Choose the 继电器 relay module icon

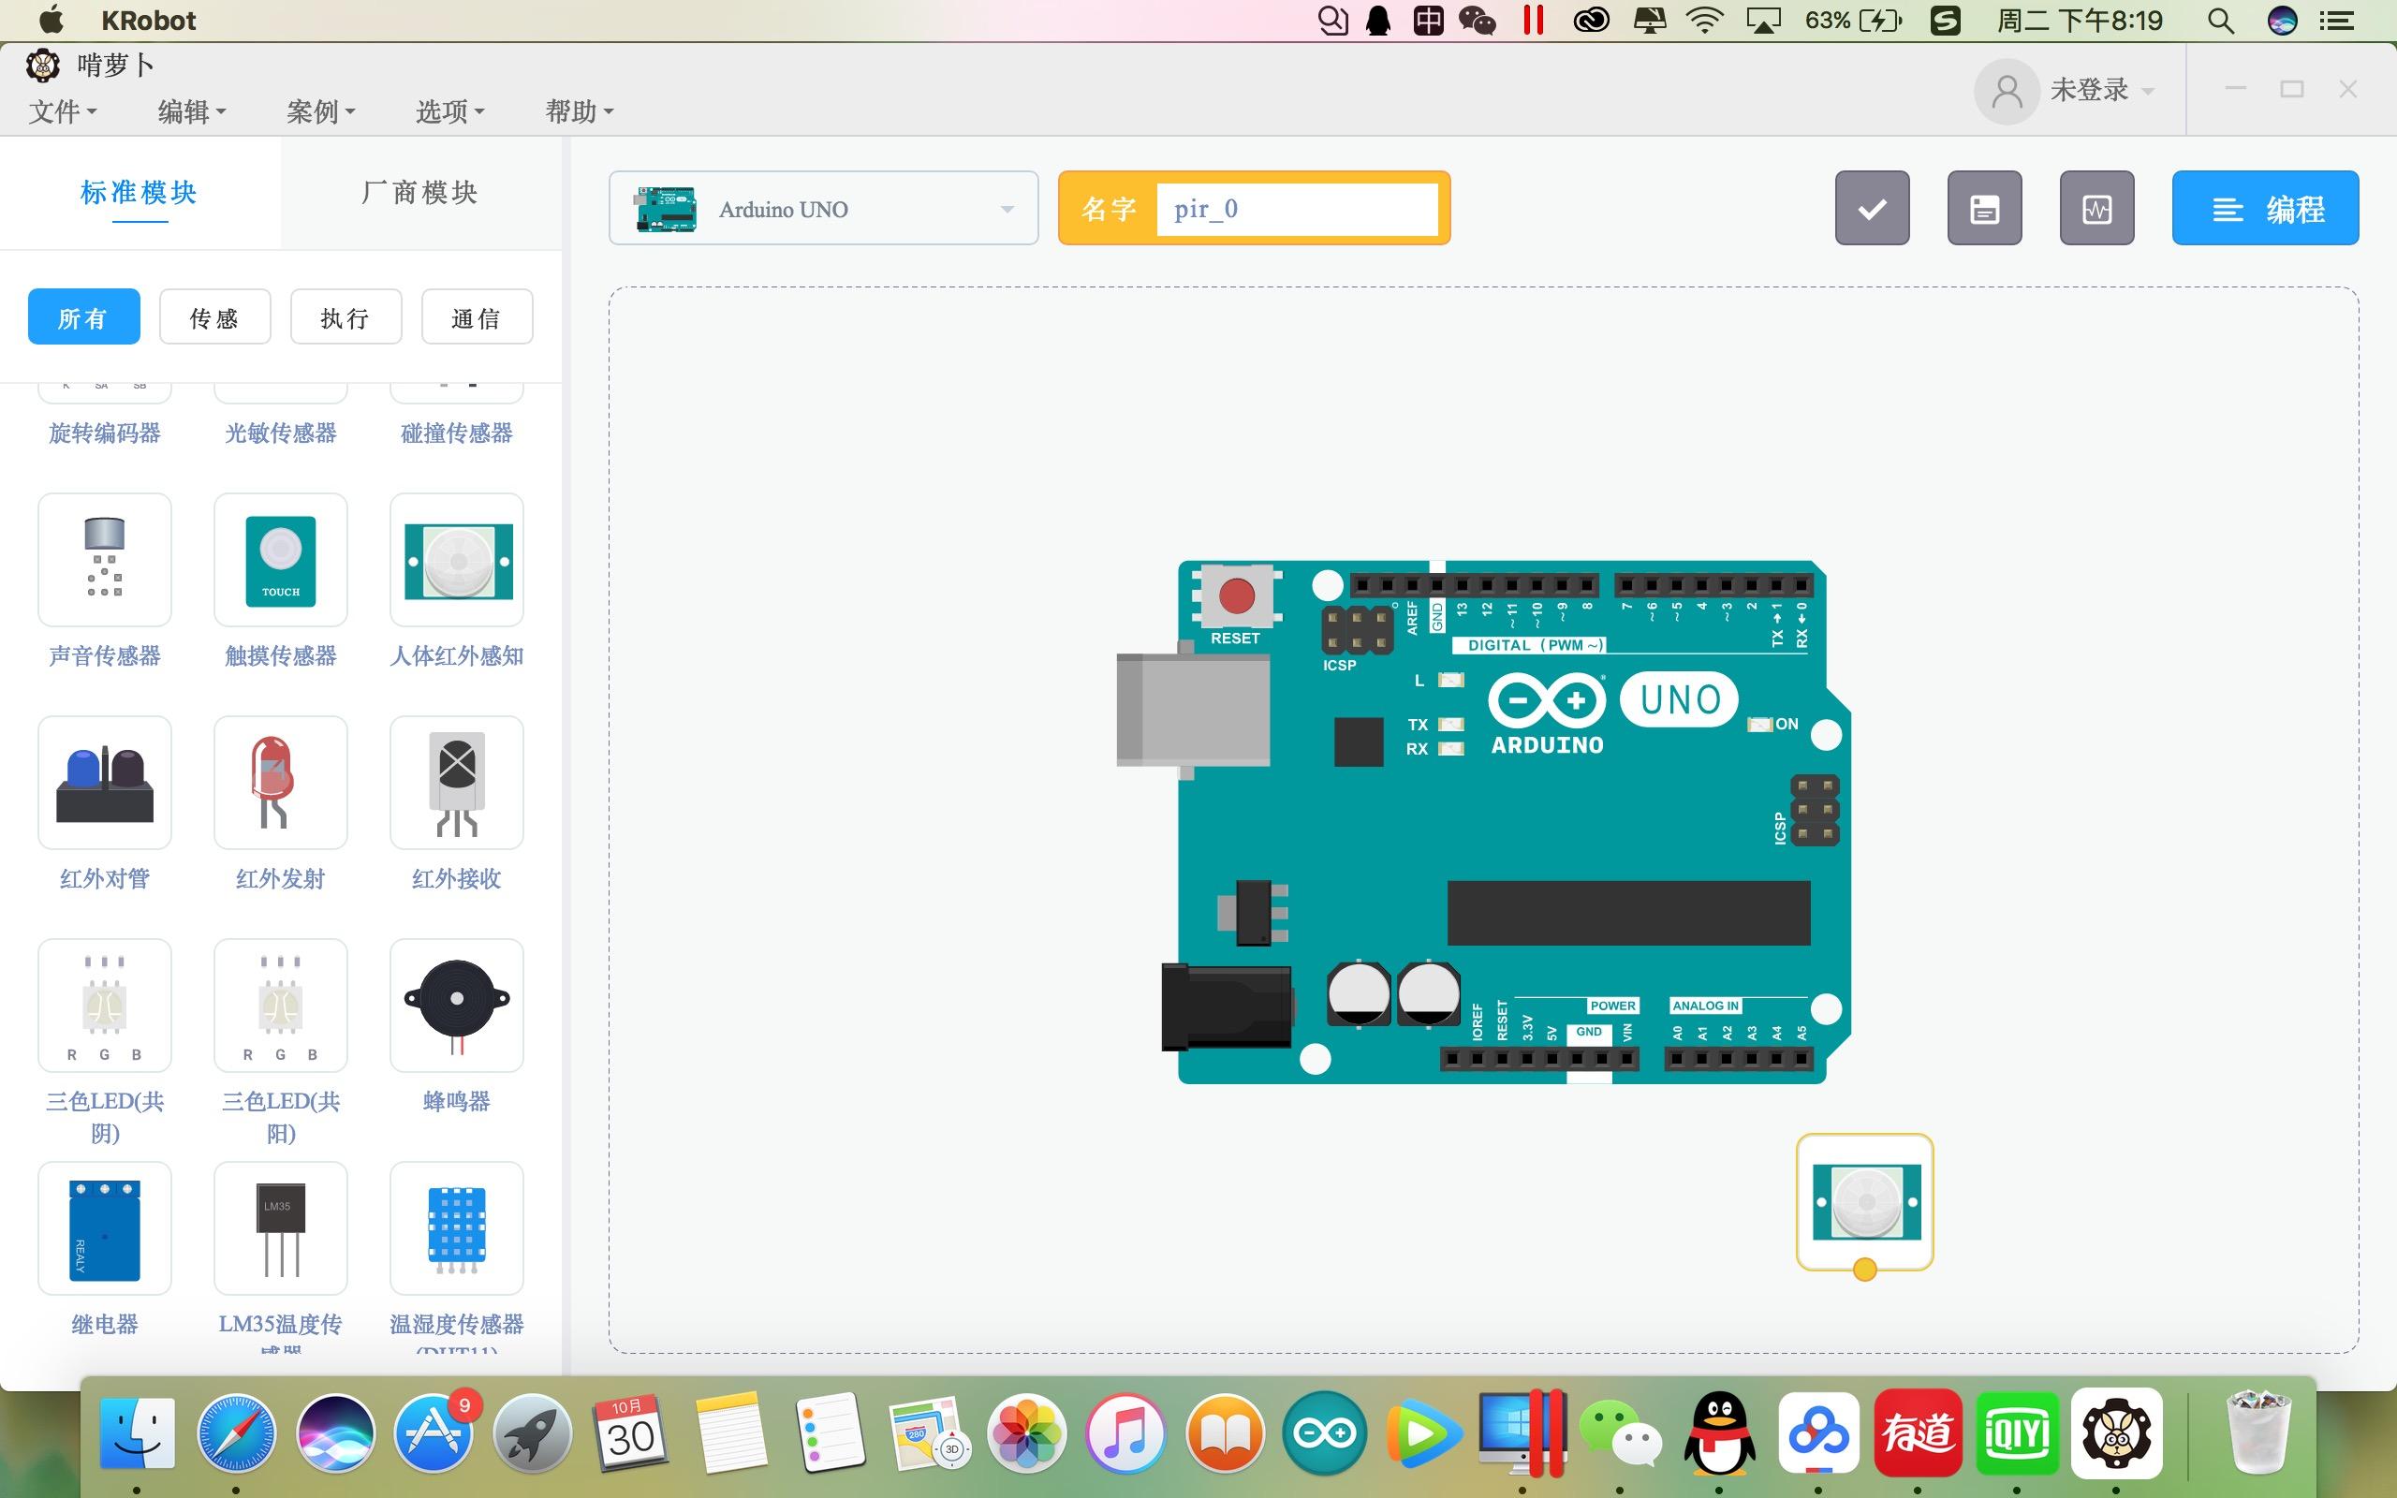pos(104,1228)
